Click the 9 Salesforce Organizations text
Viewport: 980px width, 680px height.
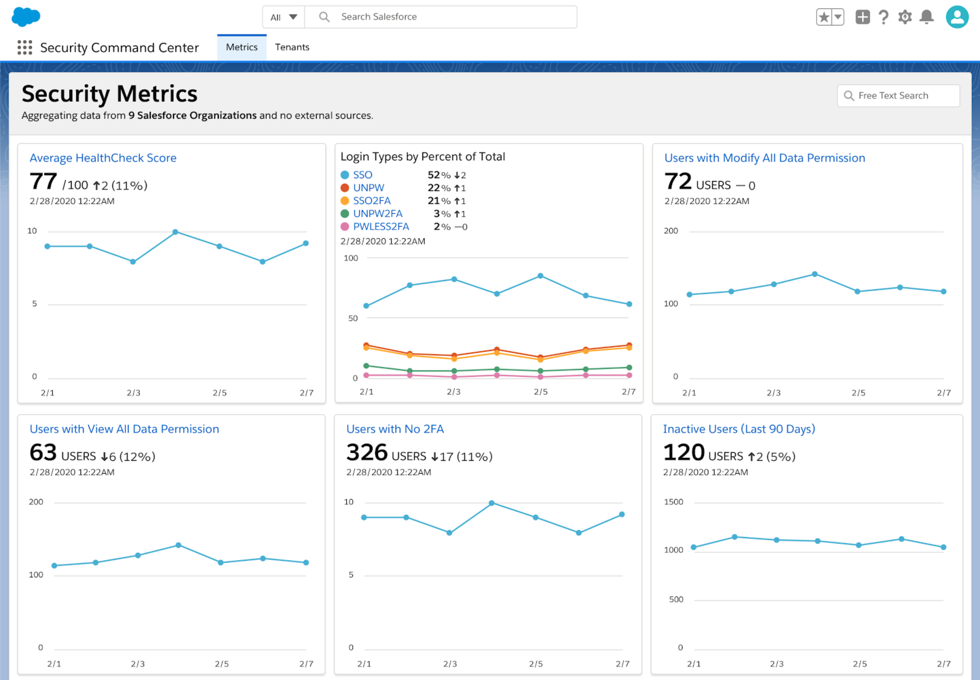point(192,115)
